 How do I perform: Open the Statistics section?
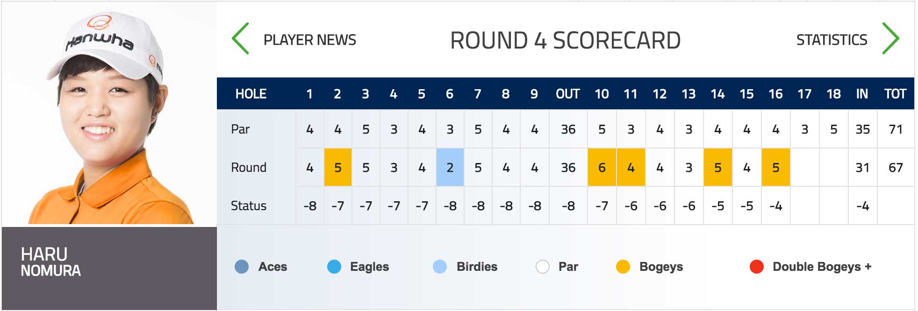pos(832,40)
